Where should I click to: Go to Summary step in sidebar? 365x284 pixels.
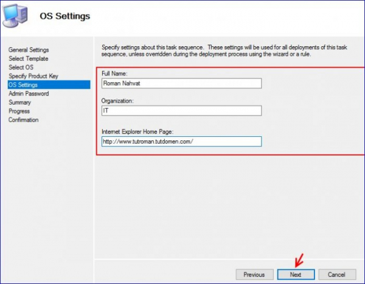19,102
